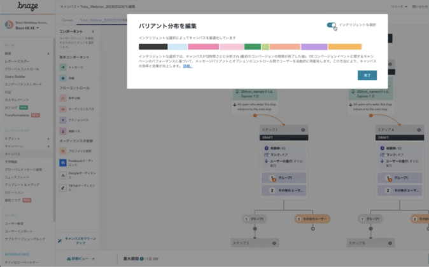This screenshot has width=429, height=267.
Task: Open the リソース dropdown in header
Action: (x=399, y=6)
